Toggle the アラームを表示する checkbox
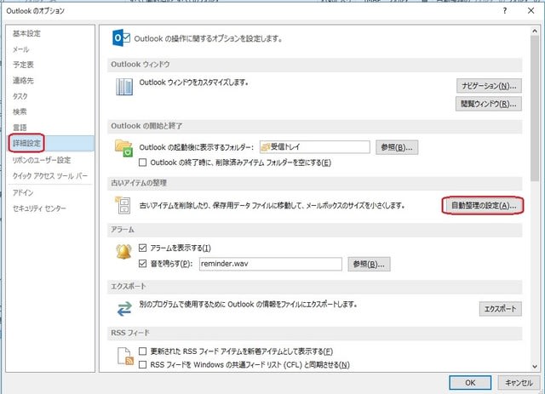The height and width of the screenshot is (394, 545). 142,248
